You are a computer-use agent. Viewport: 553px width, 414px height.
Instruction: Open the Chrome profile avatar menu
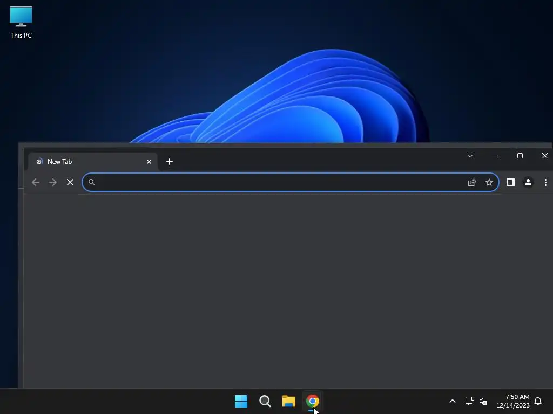528,182
